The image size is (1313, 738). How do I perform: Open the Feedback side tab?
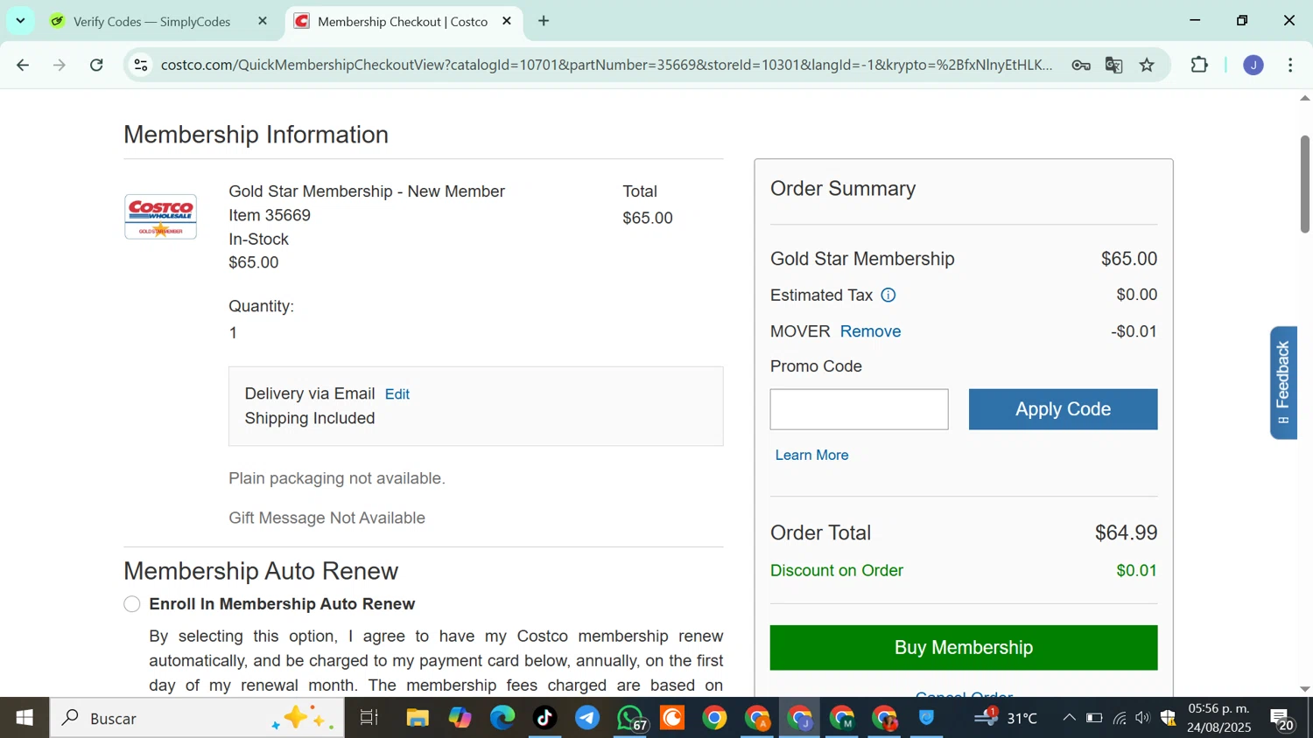[1283, 382]
